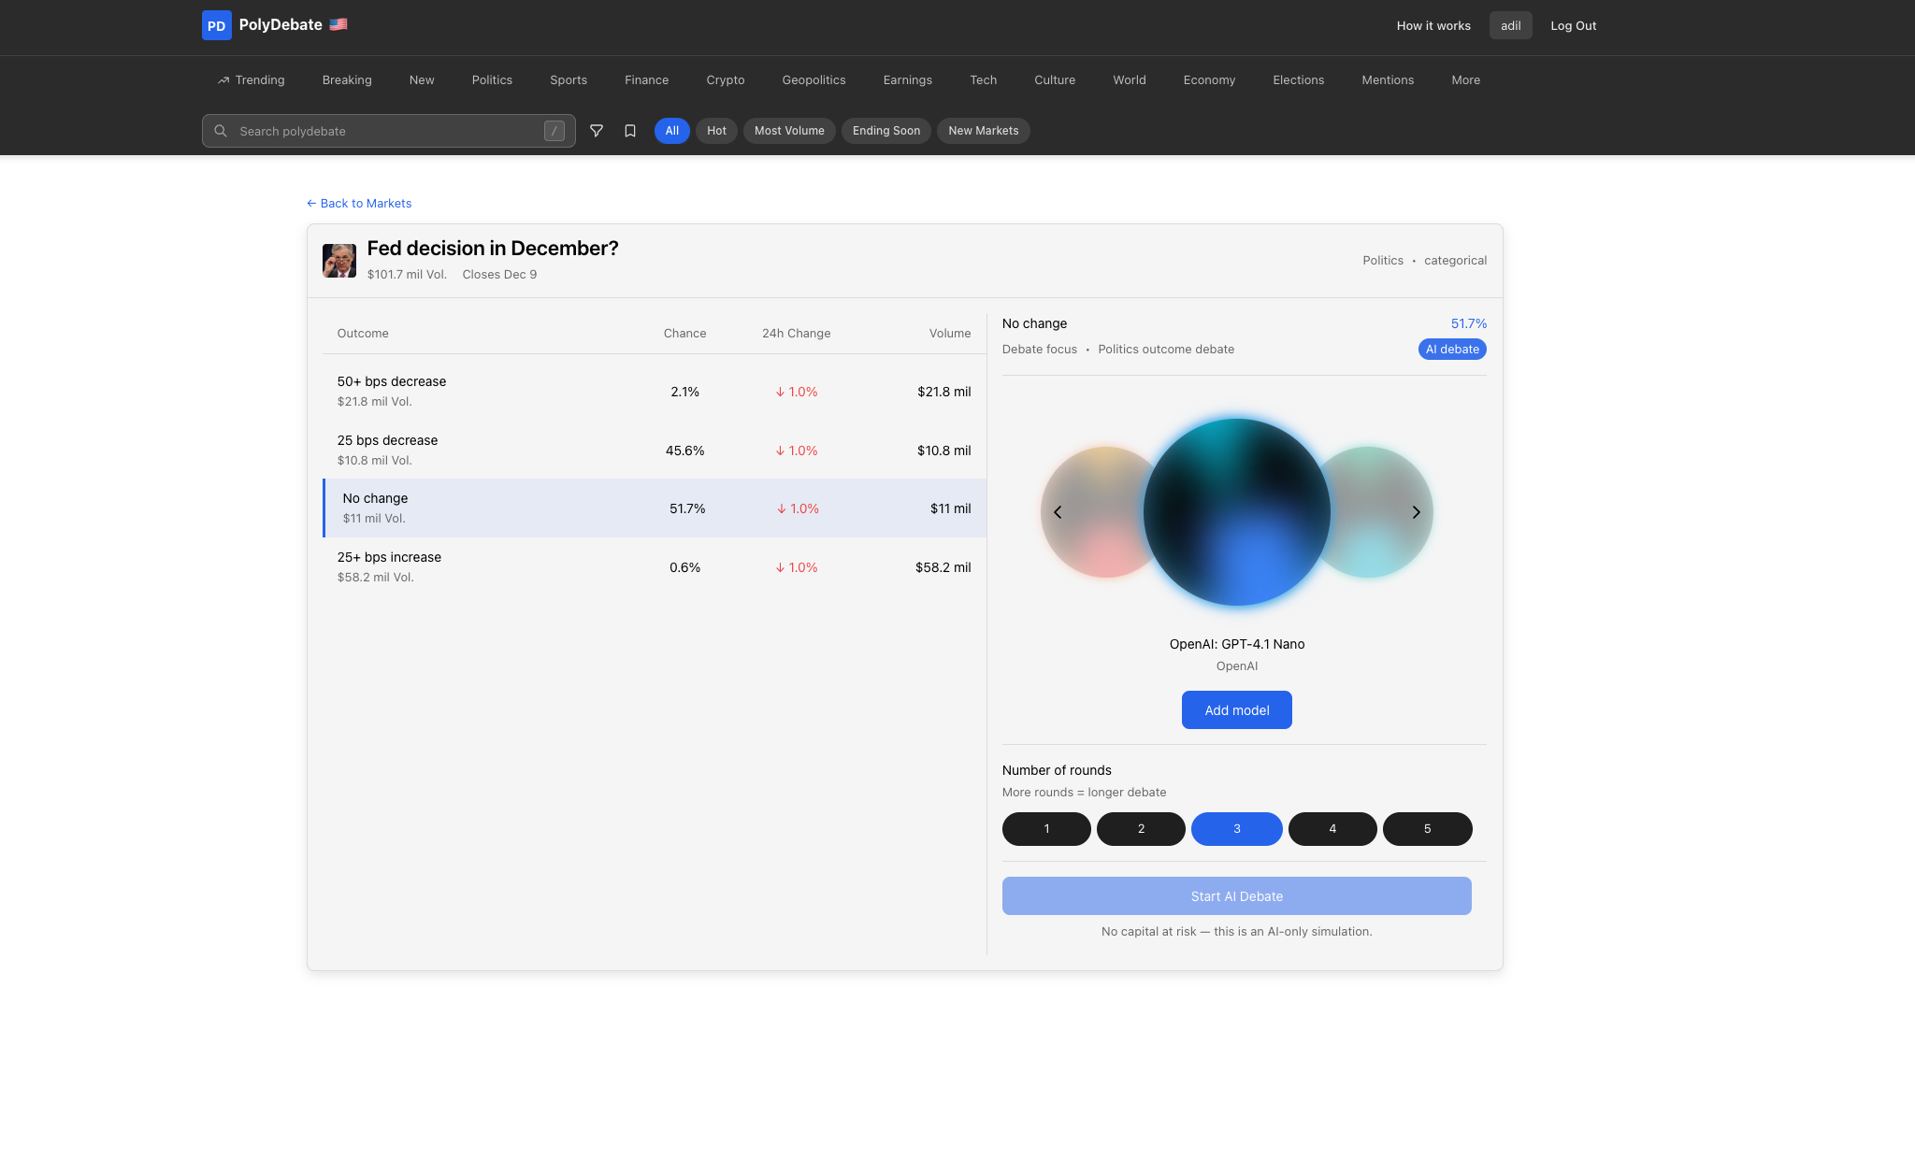Click the Fed chairman market thumbnail

pyautogui.click(x=338, y=261)
